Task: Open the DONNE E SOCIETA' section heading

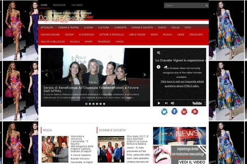Action: tap(112, 130)
